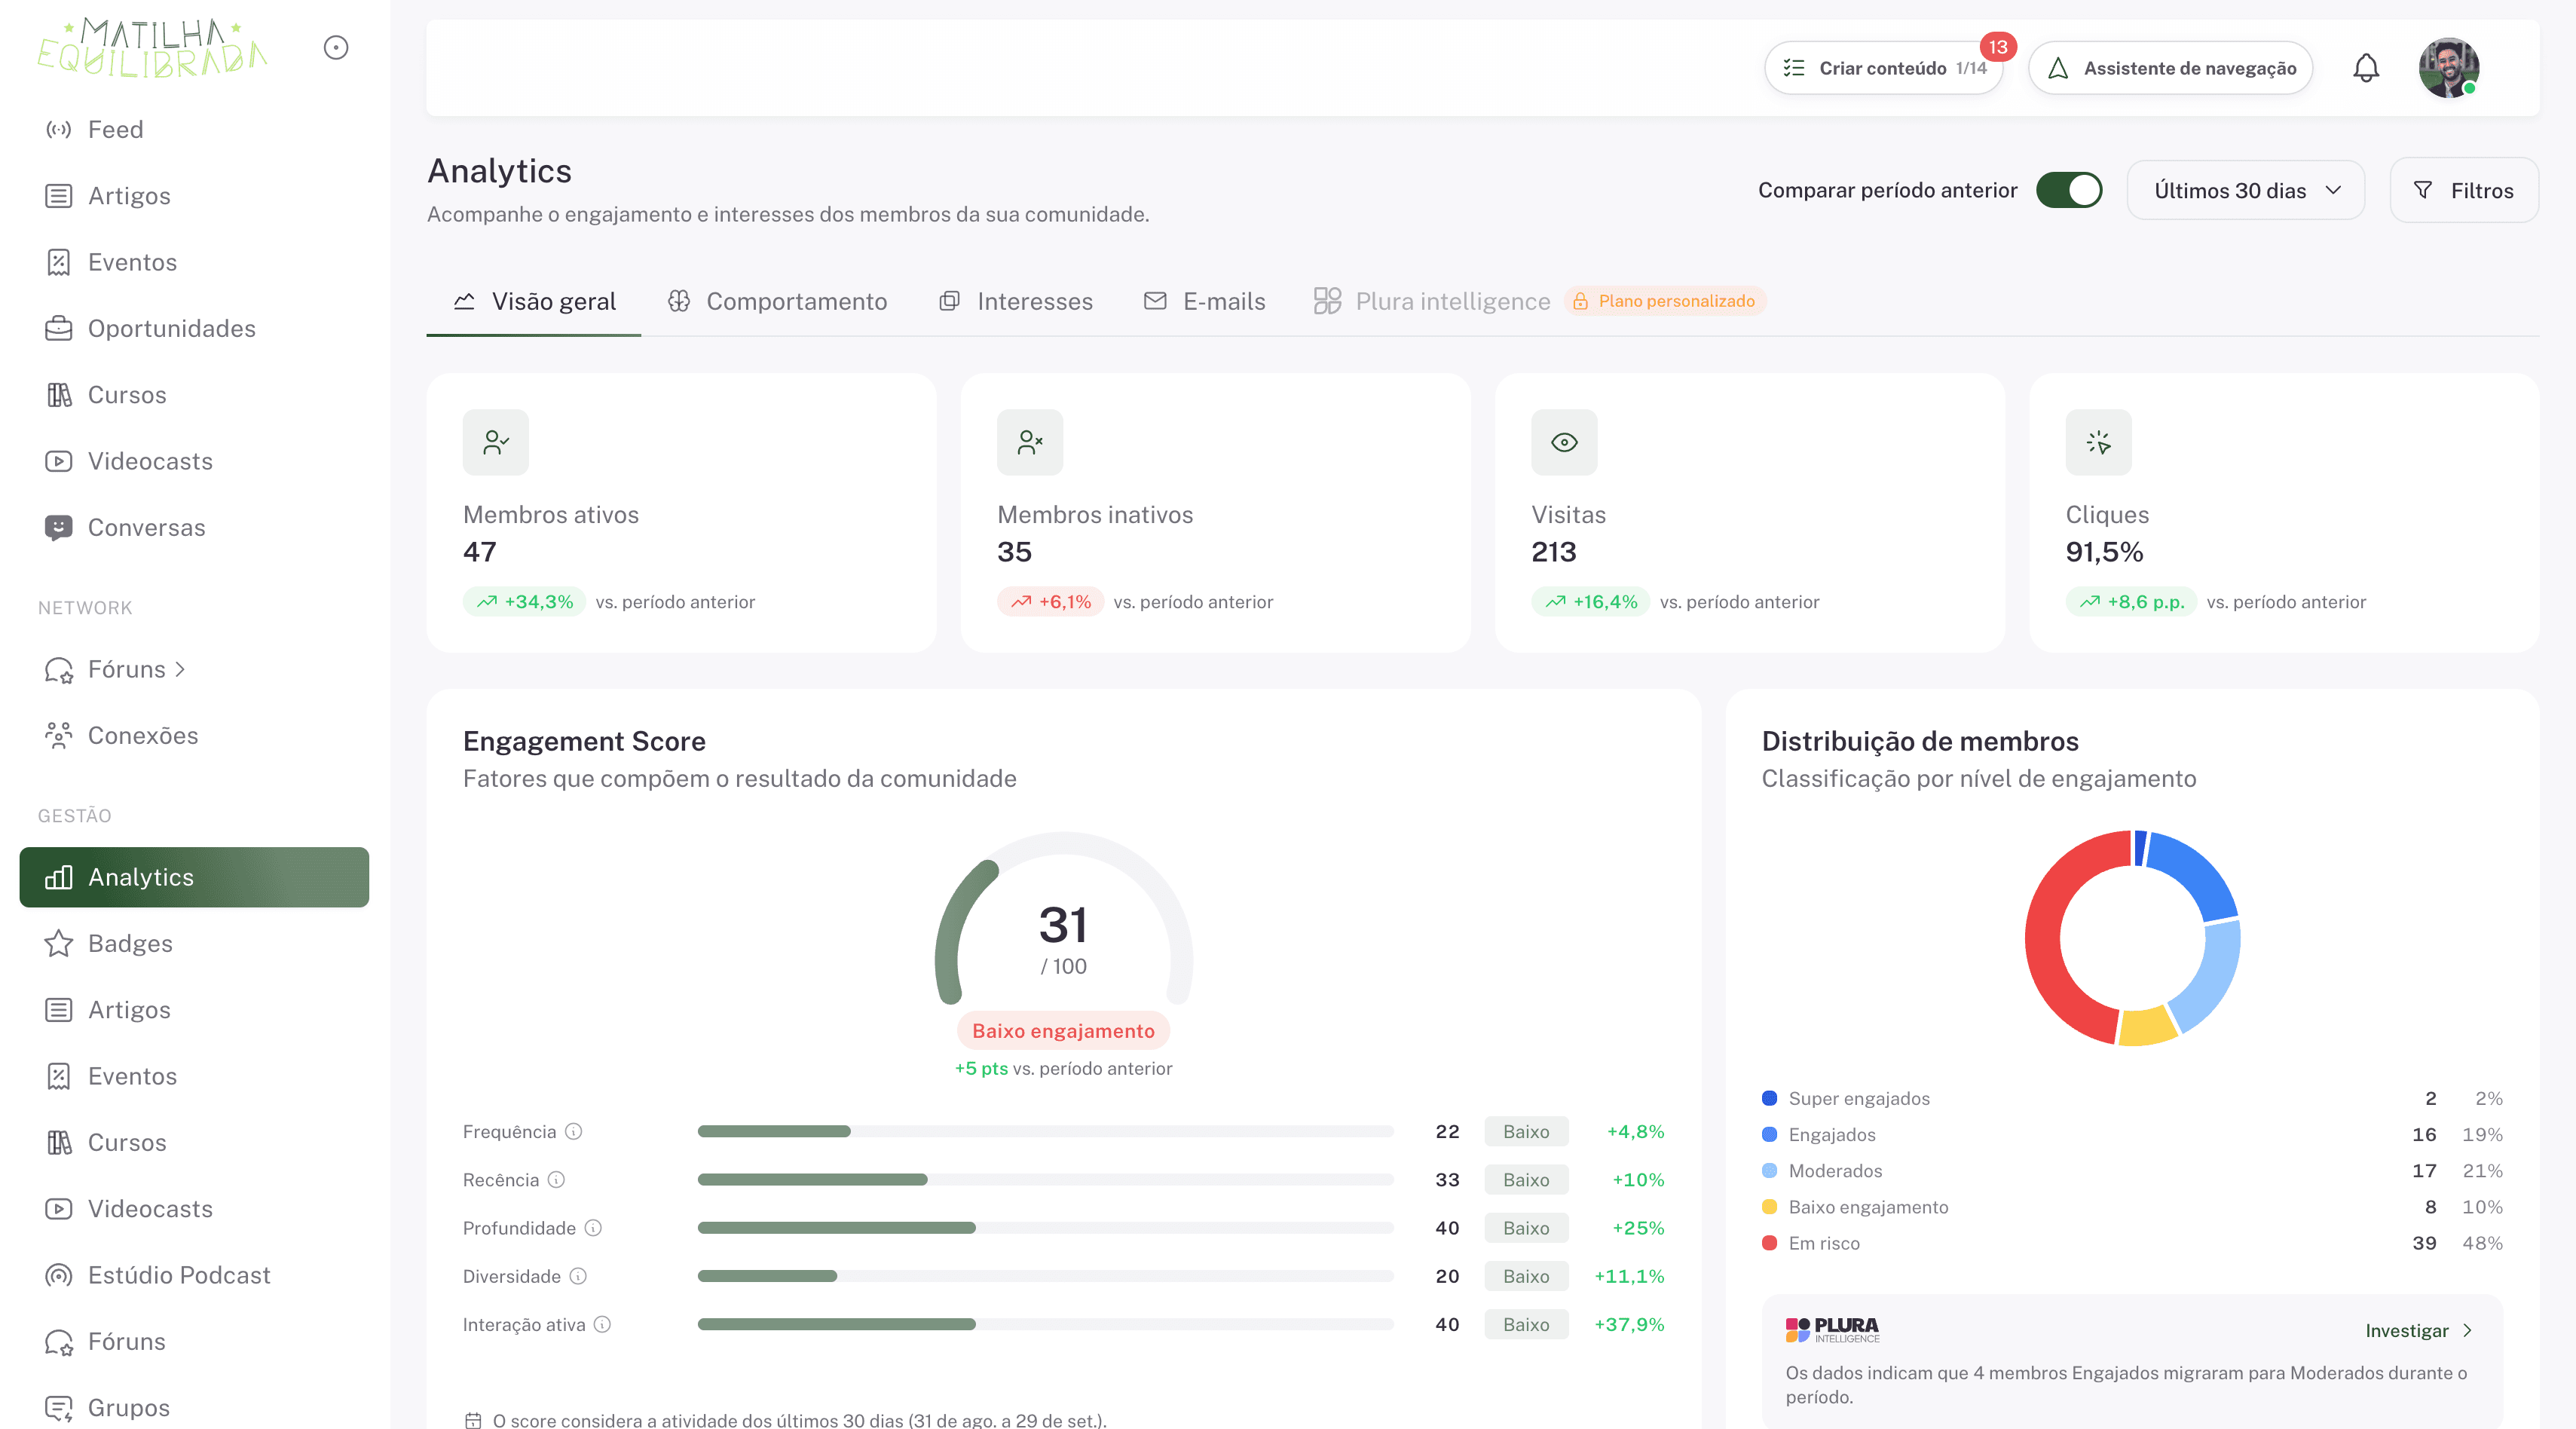This screenshot has height=1429, width=2576.
Task: Click the Membros ativos card icon
Action: tap(495, 442)
